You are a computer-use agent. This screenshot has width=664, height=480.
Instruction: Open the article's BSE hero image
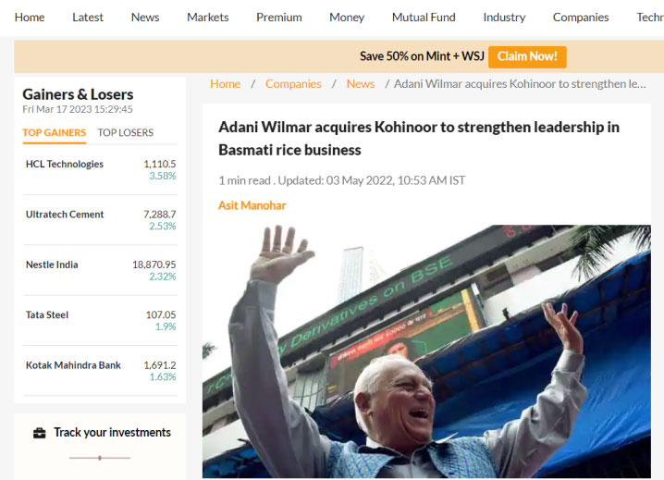click(426, 351)
